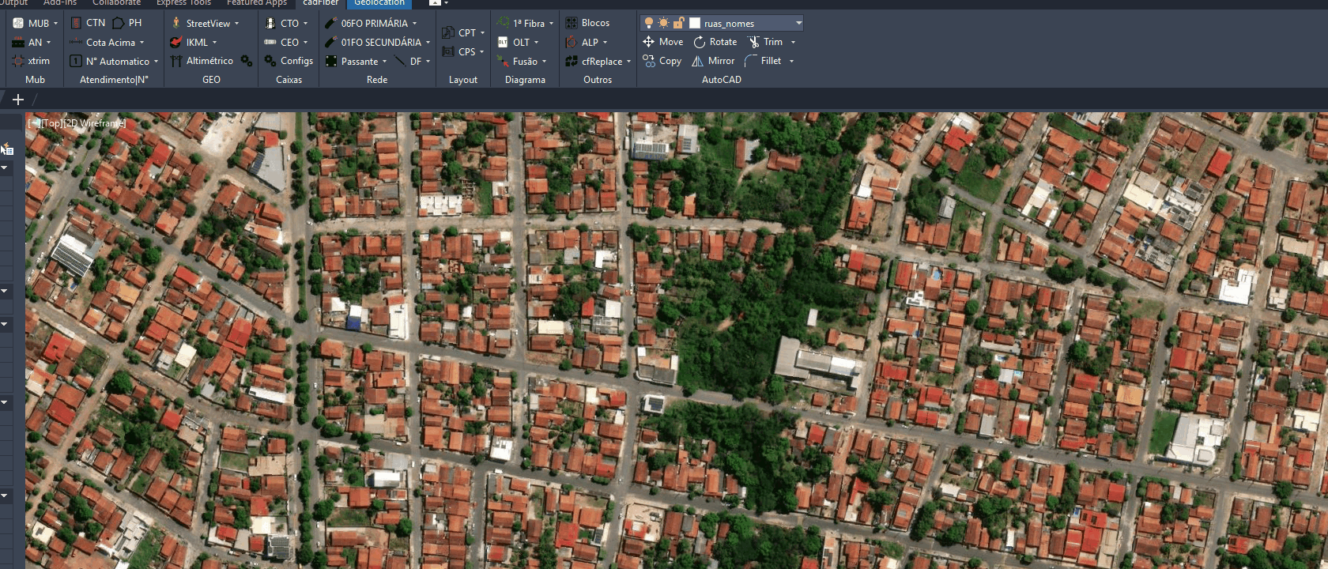1328x569 pixels.
Task: Expand the 06FO PRIMÁRIA dropdown
Action: click(414, 24)
